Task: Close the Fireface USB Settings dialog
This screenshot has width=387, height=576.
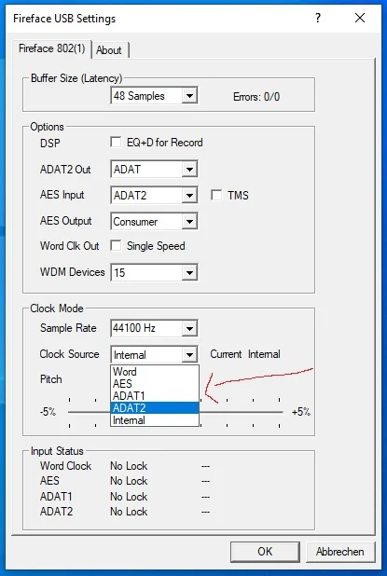Action: click(x=359, y=18)
